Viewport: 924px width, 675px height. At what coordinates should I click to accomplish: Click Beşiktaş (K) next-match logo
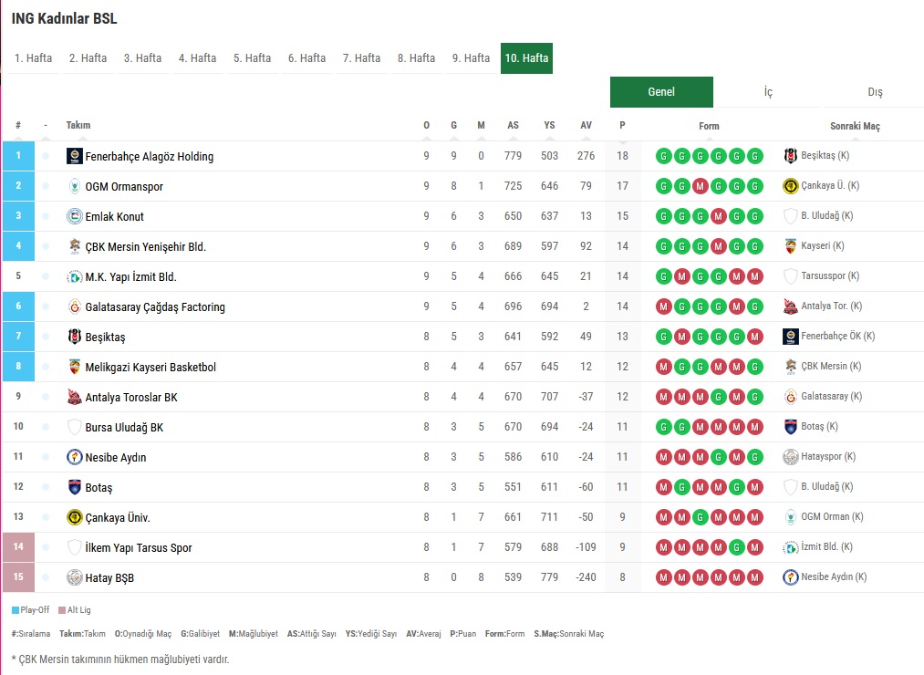click(790, 156)
